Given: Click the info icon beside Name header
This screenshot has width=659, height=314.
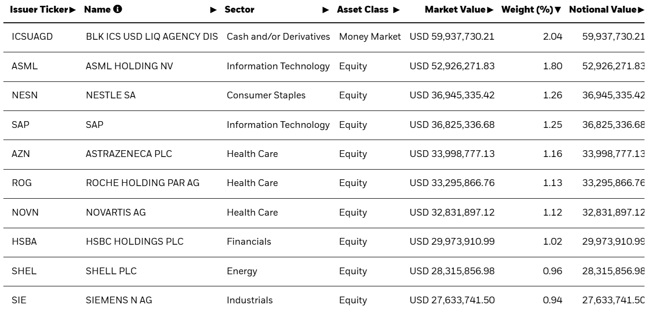Looking at the screenshot, I should click(117, 9).
